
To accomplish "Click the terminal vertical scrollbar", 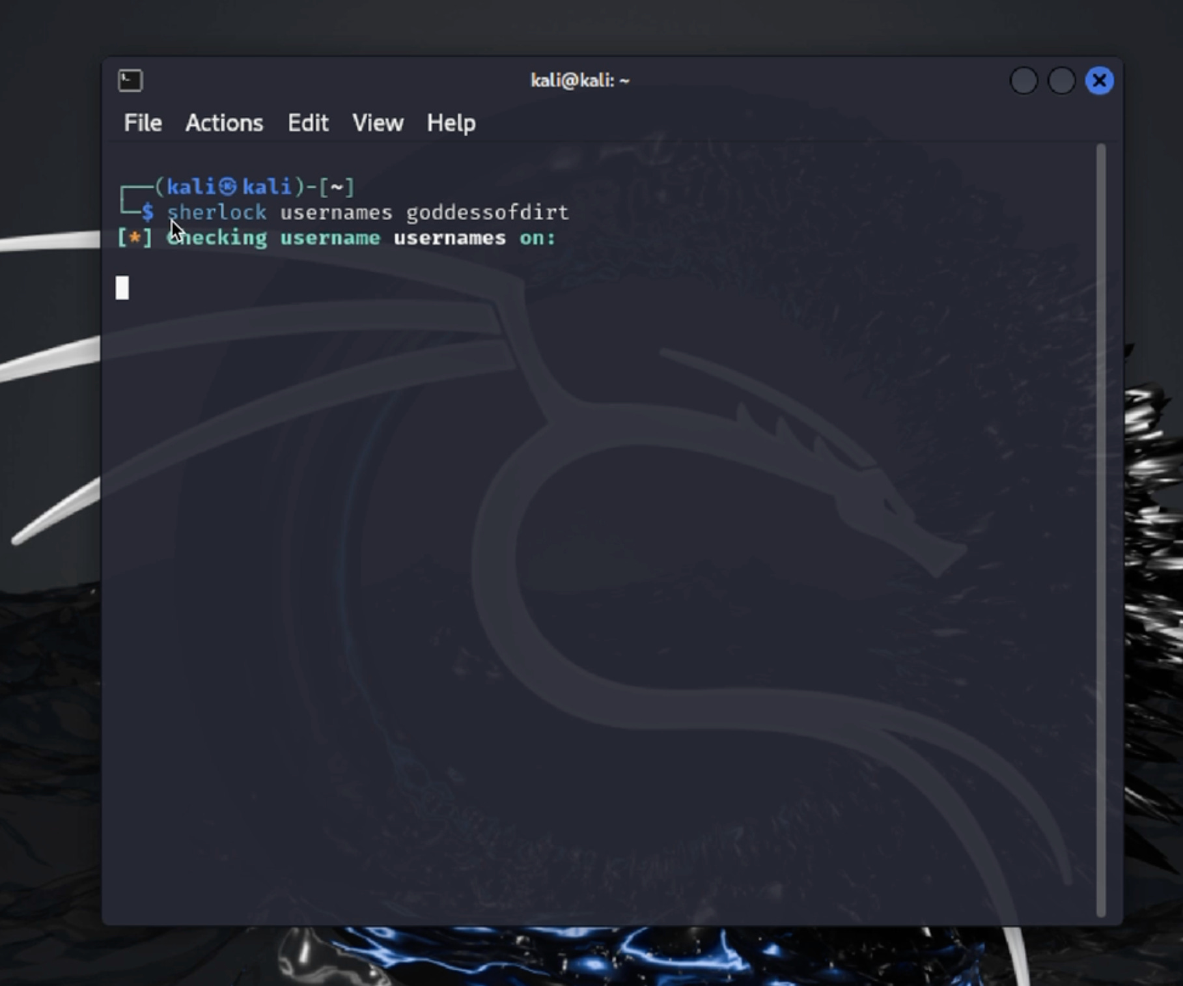I will click(x=1101, y=530).
